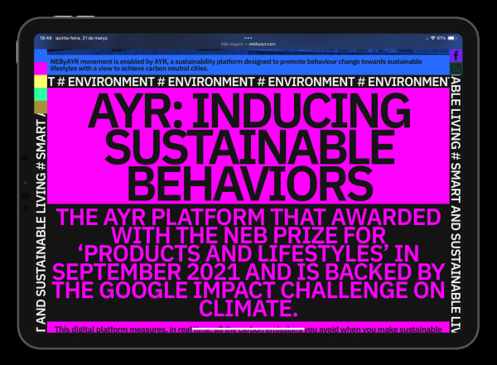Screen dimensions: 497x365
Task: Tap the Wi-Fi status icon
Action: coord(432,38)
